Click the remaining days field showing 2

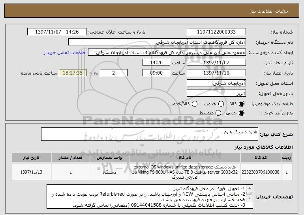coord(114,73)
